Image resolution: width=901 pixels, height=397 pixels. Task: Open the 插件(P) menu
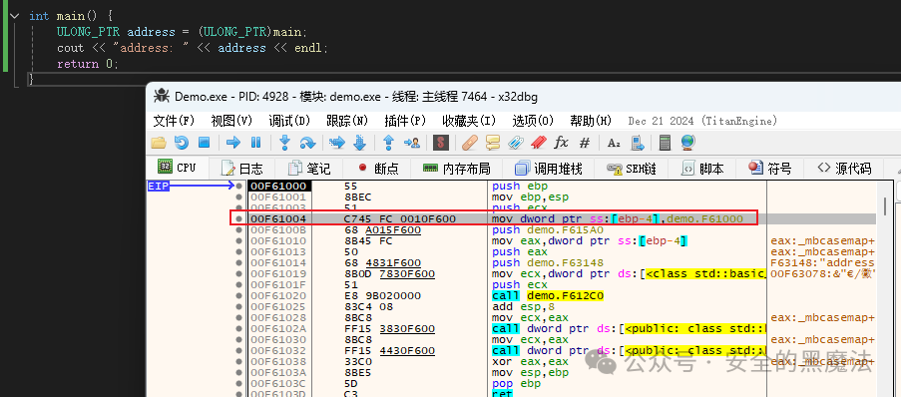coord(405,121)
